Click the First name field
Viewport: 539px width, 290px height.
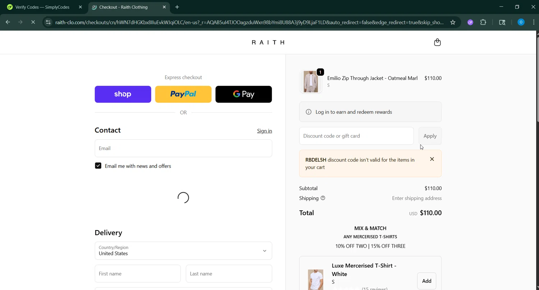(x=138, y=274)
